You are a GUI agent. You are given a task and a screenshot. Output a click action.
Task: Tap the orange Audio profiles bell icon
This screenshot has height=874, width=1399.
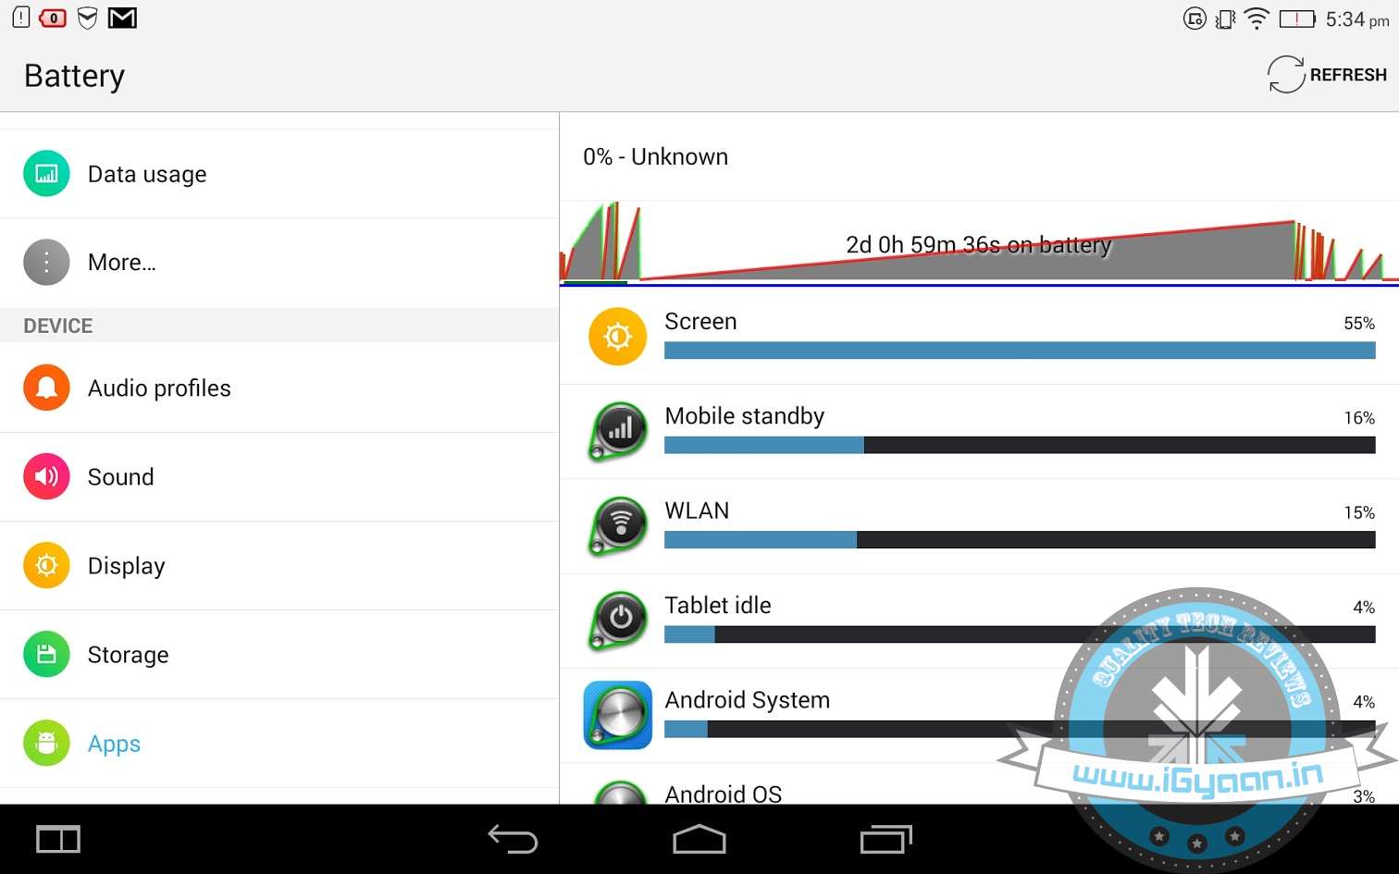pos(46,388)
